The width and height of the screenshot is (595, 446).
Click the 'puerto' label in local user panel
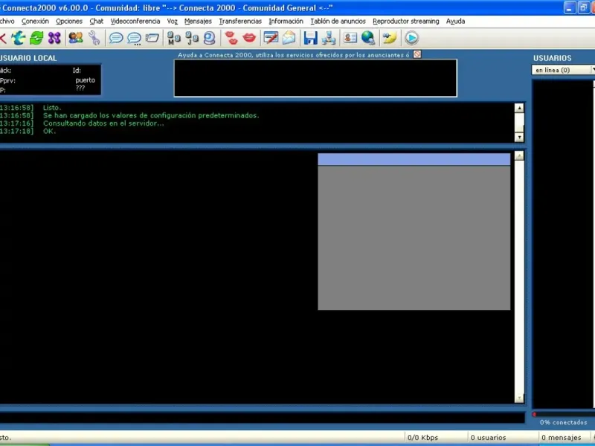pyautogui.click(x=86, y=80)
